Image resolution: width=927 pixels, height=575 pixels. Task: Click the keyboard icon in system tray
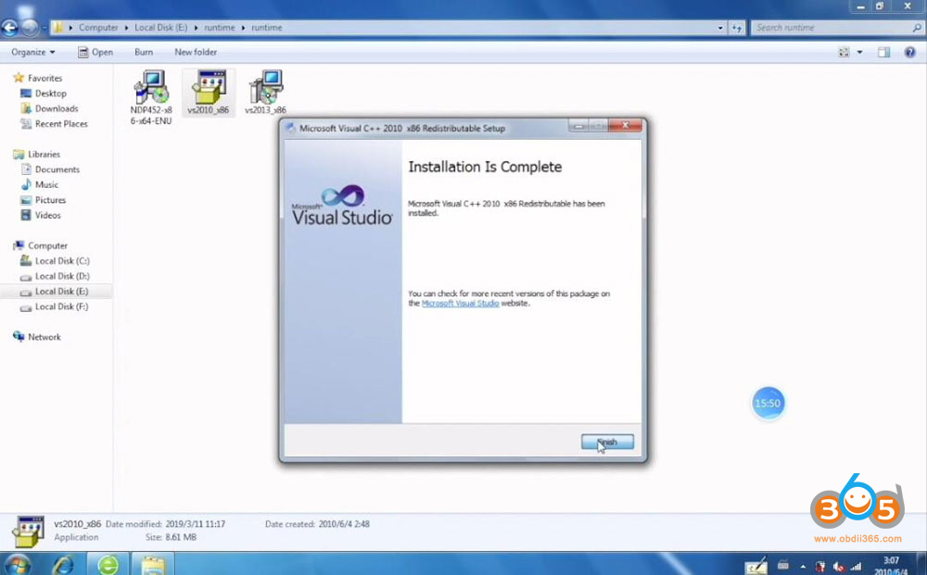tap(783, 566)
